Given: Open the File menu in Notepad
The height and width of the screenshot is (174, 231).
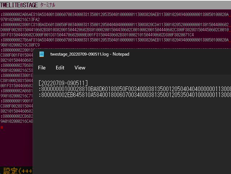Looking at the screenshot, I should point(42,68).
